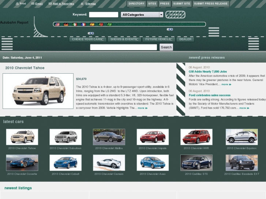Open 'GM Adds Nearly 7,000 Jobs' article
This screenshot has height=199, width=266.
tap(208, 72)
